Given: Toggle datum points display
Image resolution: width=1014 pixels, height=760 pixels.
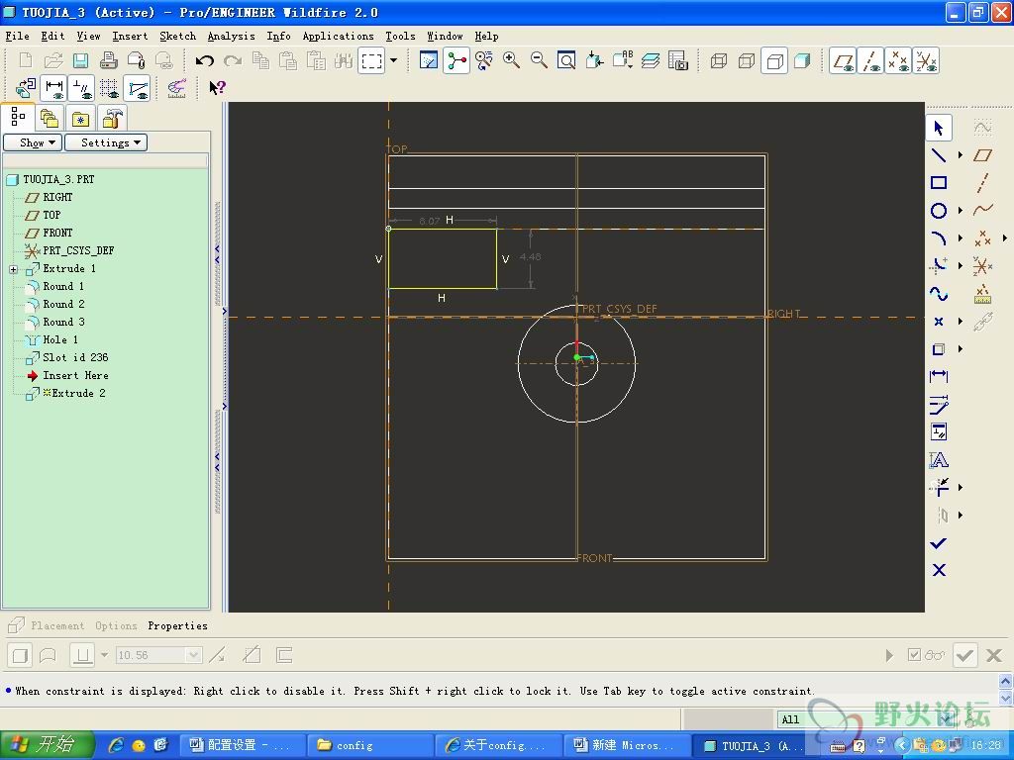Looking at the screenshot, I should click(898, 61).
